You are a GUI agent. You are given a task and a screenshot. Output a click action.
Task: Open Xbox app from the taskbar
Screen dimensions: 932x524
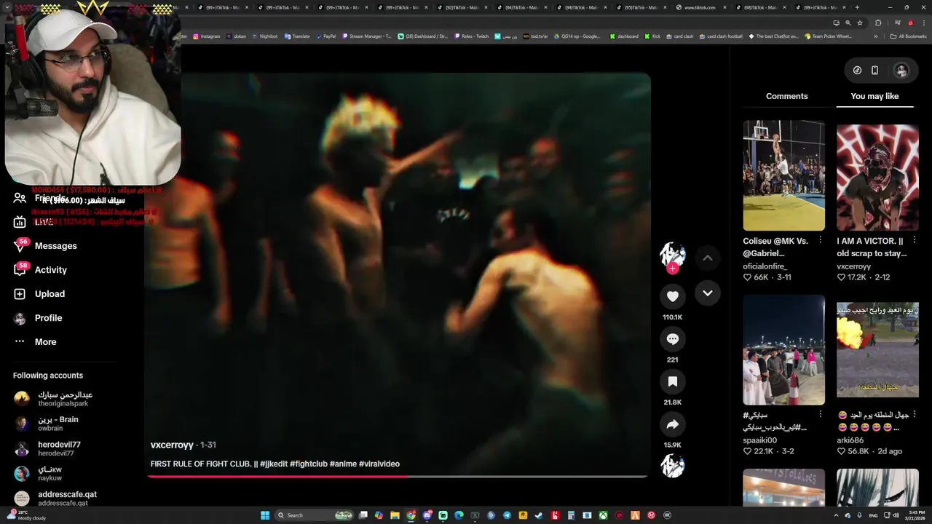603,515
